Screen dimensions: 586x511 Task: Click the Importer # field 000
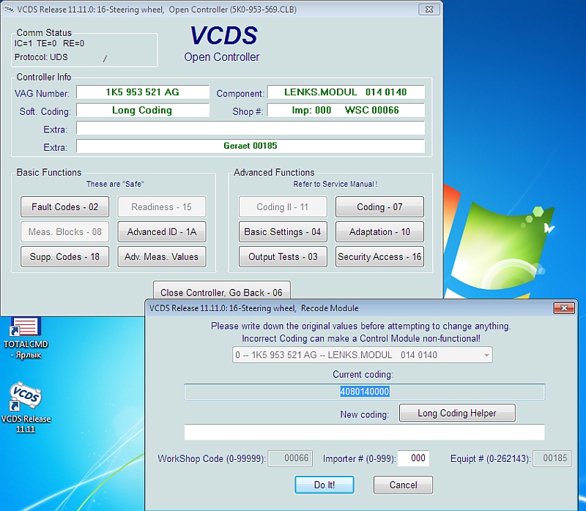pyautogui.click(x=413, y=458)
